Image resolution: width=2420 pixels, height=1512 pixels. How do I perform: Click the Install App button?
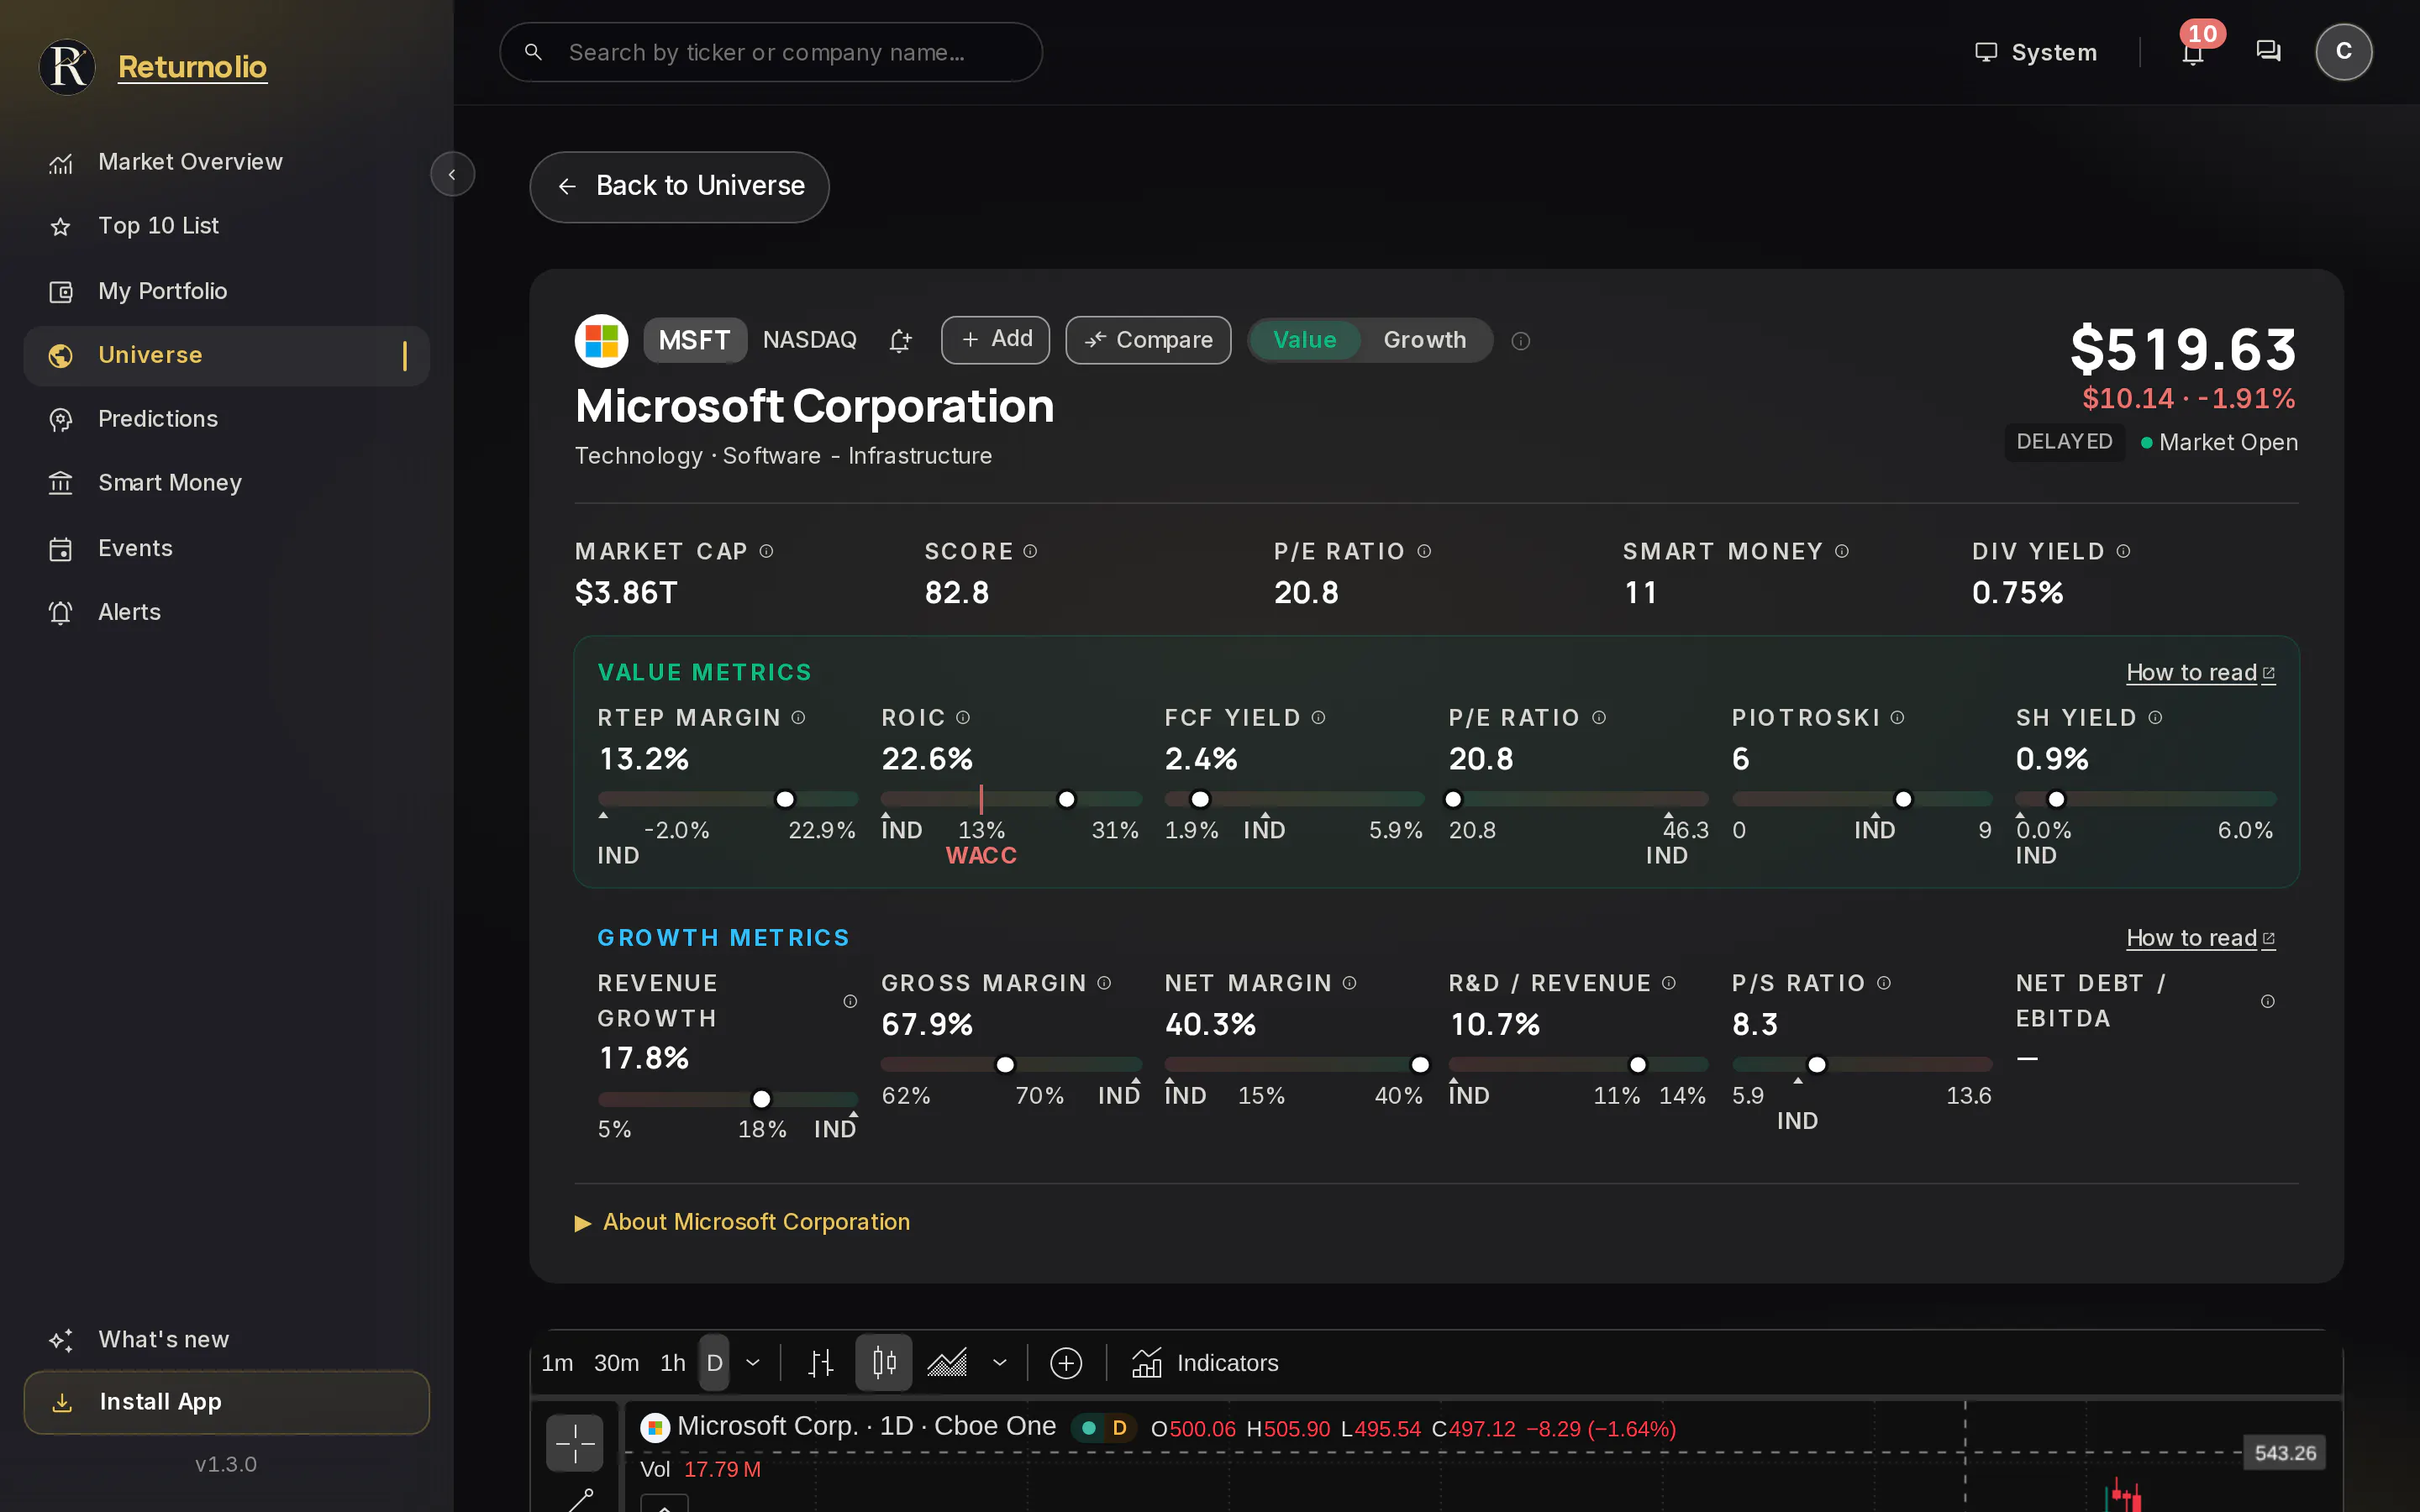[x=227, y=1402]
